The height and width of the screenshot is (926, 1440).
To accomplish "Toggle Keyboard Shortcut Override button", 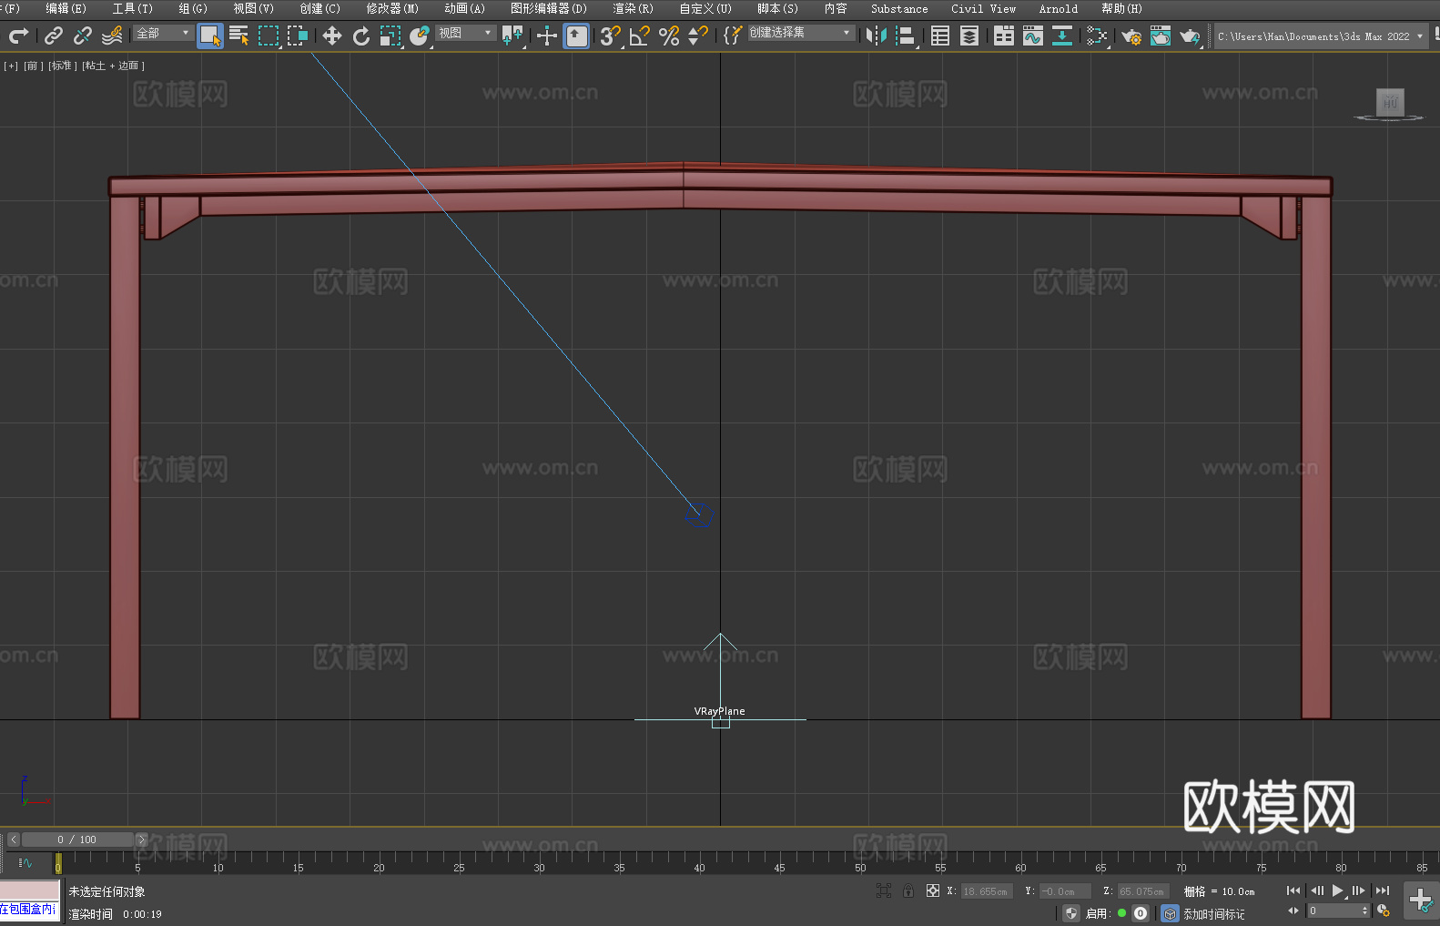I will (x=576, y=36).
